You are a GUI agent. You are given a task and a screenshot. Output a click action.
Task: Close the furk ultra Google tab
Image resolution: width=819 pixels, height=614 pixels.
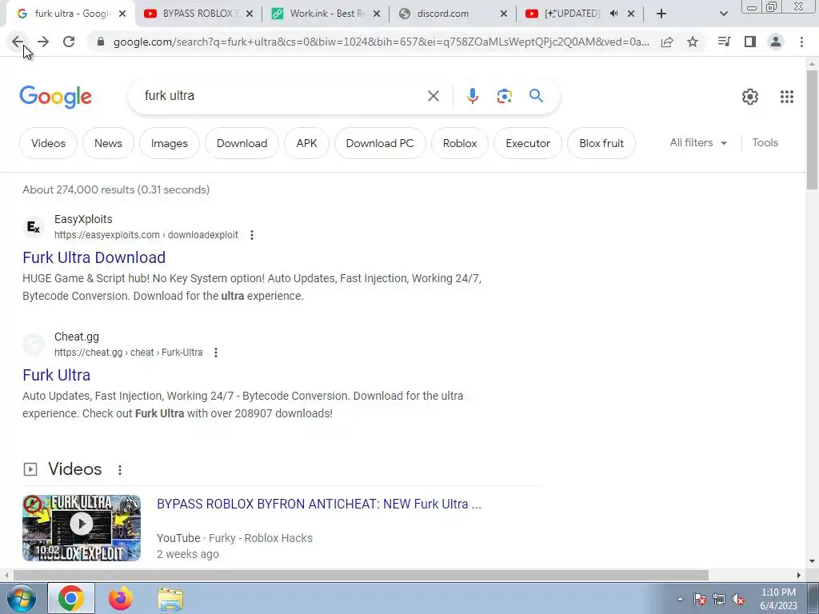[x=122, y=14]
